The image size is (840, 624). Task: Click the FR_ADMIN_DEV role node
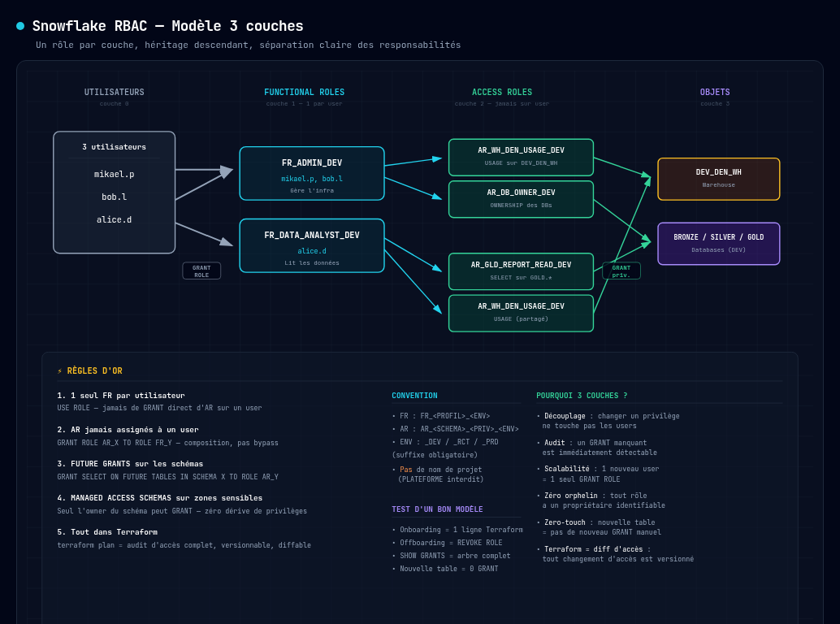point(312,174)
